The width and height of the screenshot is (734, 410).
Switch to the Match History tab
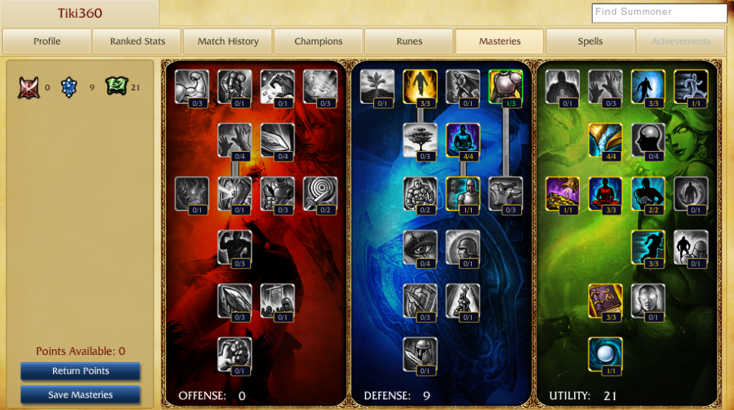[228, 41]
